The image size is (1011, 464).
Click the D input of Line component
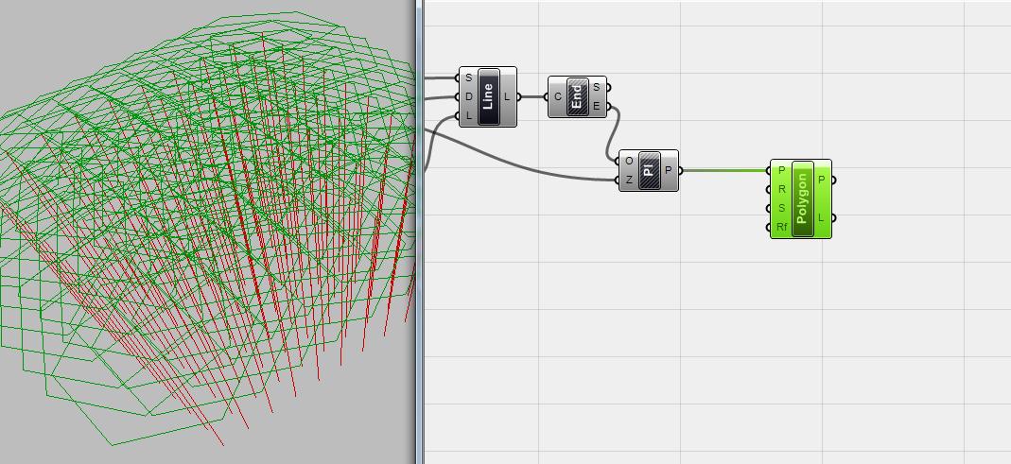click(469, 96)
